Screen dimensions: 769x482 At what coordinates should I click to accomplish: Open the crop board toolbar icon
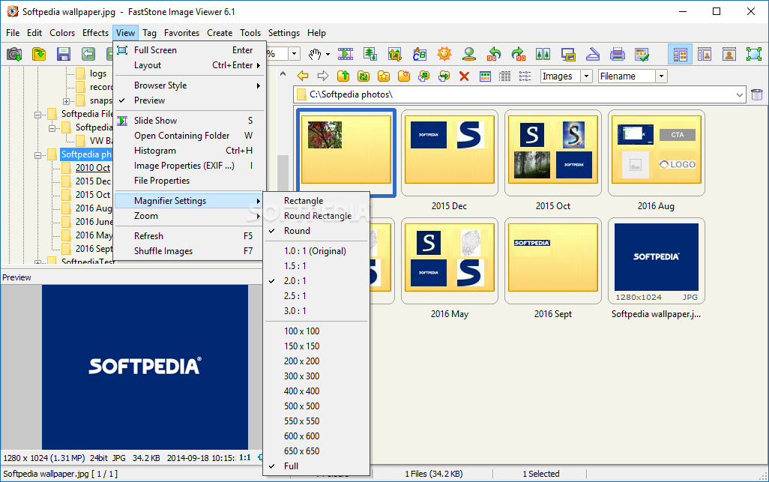394,54
